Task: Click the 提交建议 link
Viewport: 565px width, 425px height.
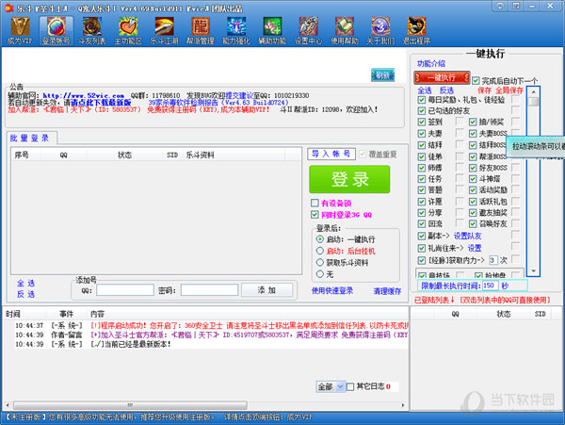Action: pos(239,95)
